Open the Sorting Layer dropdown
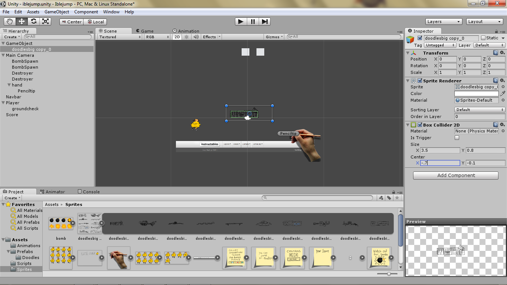This screenshot has width=507, height=285. click(480, 109)
